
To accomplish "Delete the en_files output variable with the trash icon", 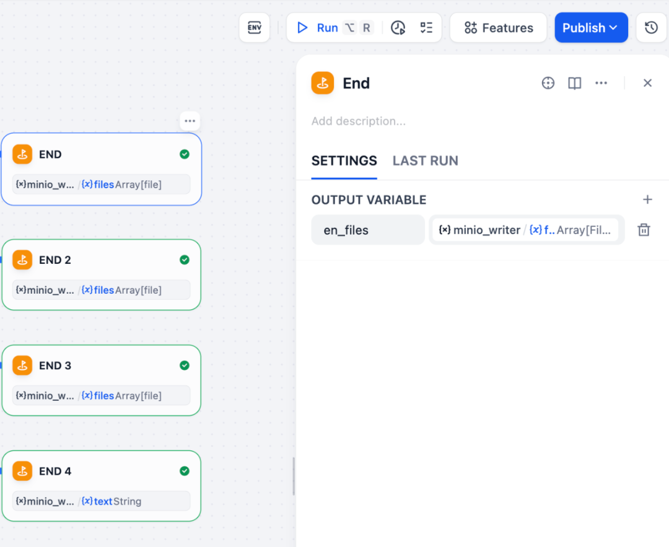I will [643, 229].
